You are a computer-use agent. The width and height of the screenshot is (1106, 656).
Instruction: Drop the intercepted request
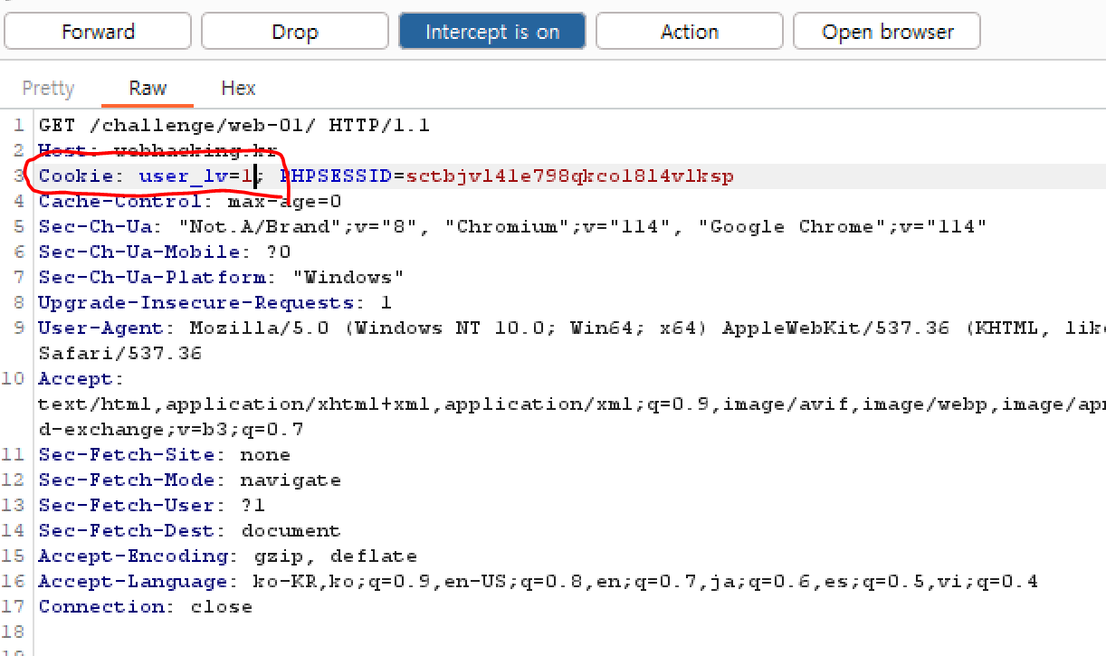294,32
